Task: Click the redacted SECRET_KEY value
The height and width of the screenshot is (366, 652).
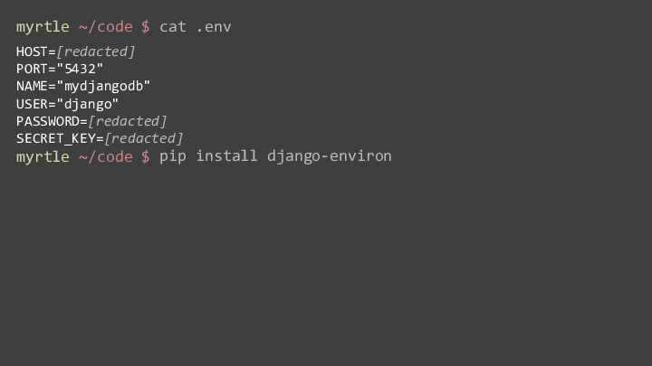Action: point(143,138)
